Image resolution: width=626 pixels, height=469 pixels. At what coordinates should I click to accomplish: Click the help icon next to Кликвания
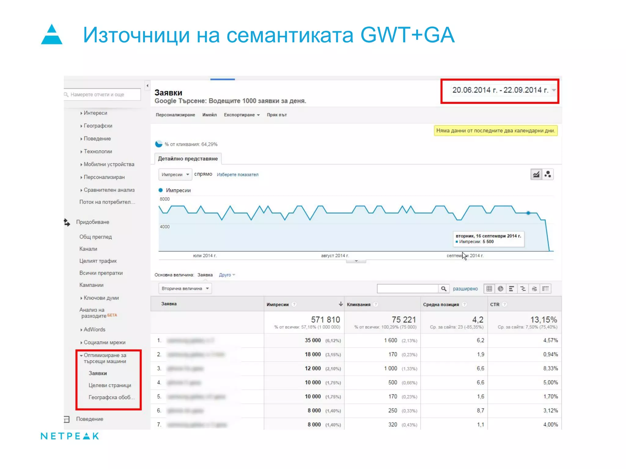click(x=376, y=304)
